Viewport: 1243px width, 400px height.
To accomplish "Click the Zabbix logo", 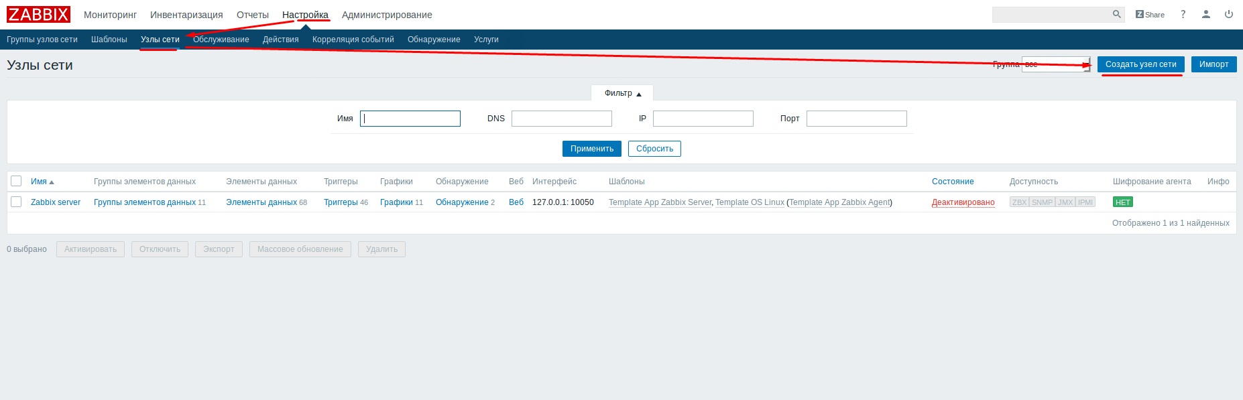I will click(x=38, y=14).
